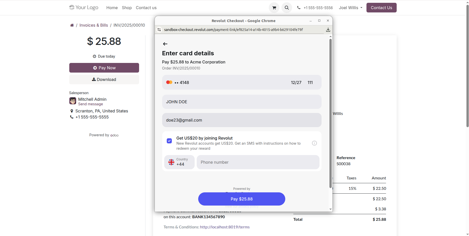Screen dimensions: 469x236
Task: Click the install app icon in address bar
Action: (328, 30)
